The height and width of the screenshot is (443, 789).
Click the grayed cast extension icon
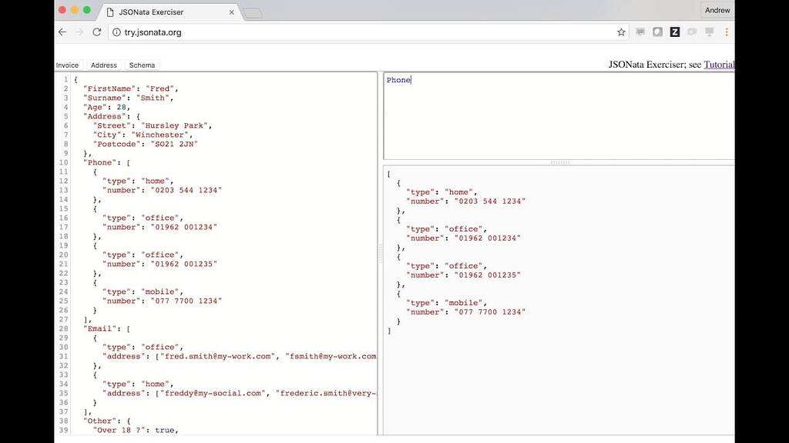(x=709, y=32)
